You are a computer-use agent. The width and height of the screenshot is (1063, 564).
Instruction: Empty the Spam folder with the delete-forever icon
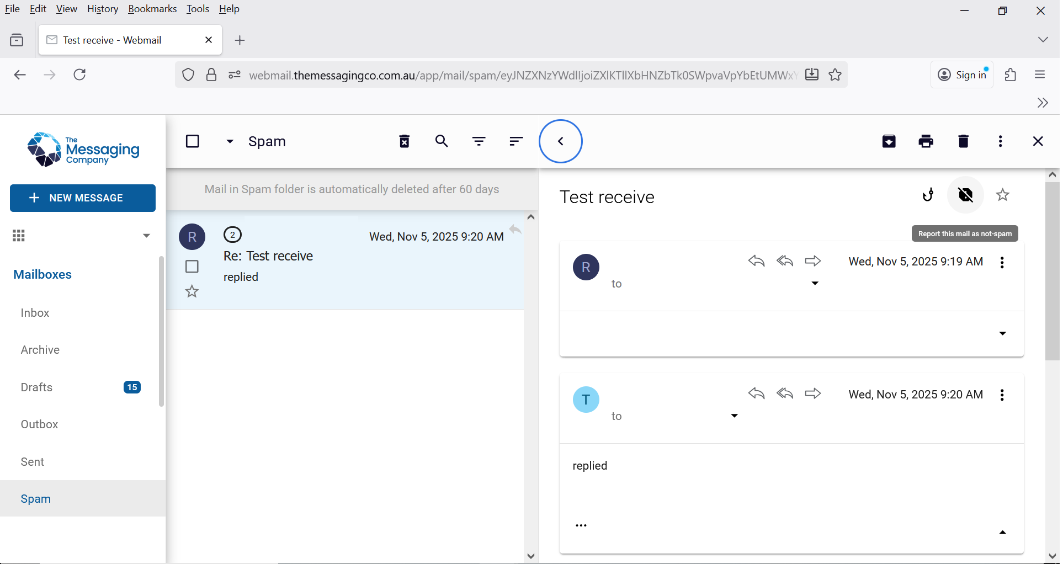[405, 141]
